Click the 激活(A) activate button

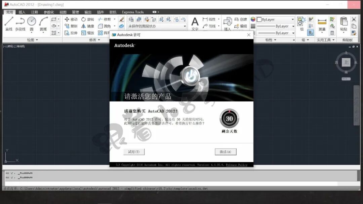point(226,152)
